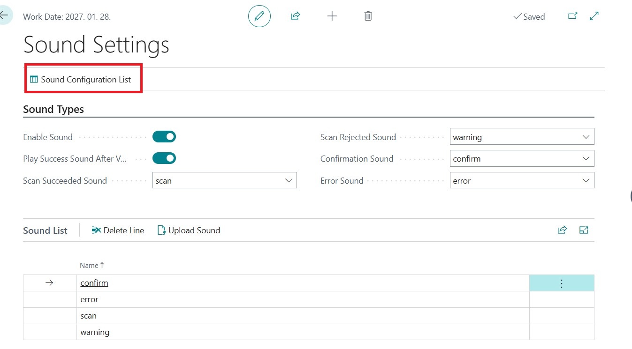Open the three-dot menu for confirm row

(561, 283)
